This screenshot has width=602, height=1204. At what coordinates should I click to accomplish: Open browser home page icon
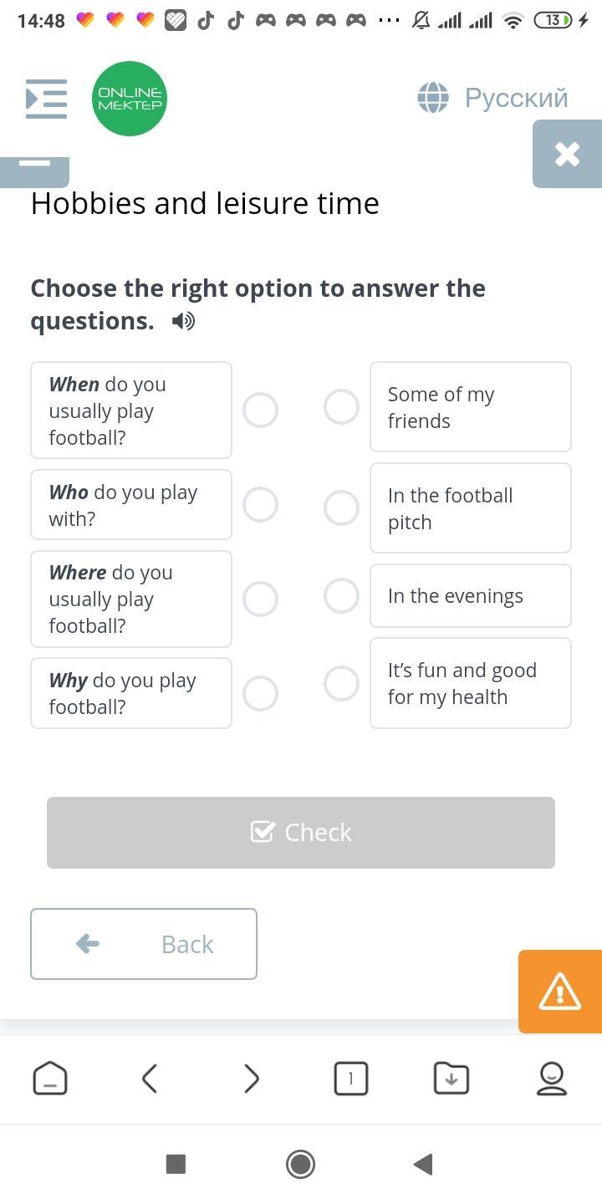point(50,1079)
